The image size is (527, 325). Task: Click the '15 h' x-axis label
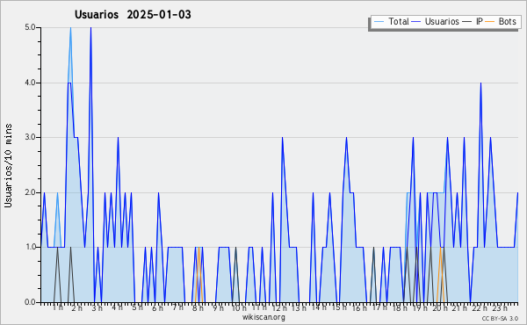tap(339, 307)
